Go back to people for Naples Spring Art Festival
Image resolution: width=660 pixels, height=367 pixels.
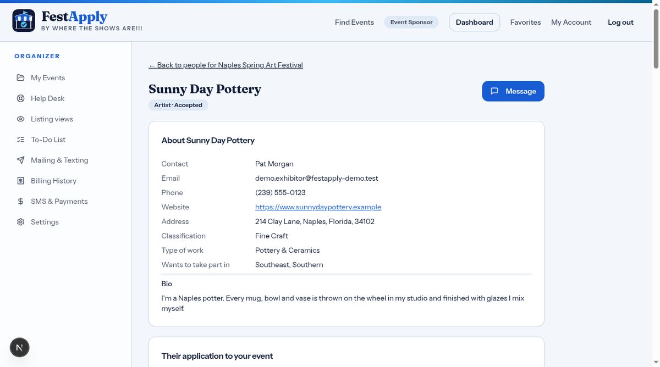(x=226, y=65)
